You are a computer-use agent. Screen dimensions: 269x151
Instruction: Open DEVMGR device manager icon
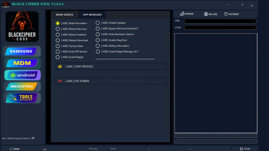pos(182,14)
